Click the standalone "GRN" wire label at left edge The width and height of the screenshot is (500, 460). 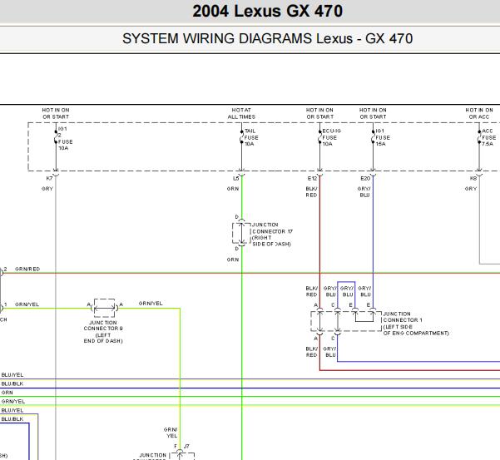(x=7, y=393)
